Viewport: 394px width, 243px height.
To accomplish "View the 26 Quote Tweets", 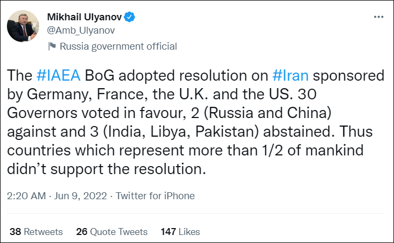I will click(112, 231).
